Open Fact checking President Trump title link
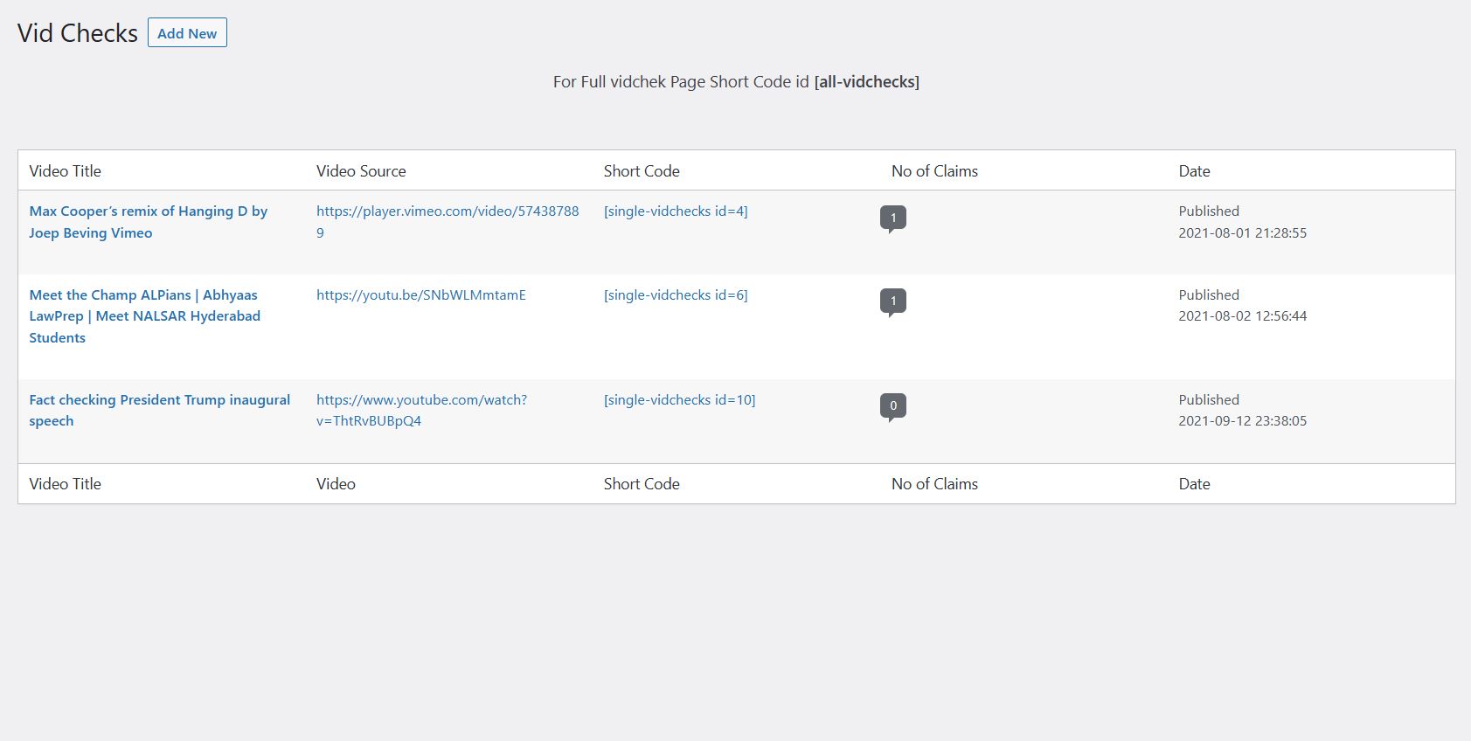 [x=159, y=410]
